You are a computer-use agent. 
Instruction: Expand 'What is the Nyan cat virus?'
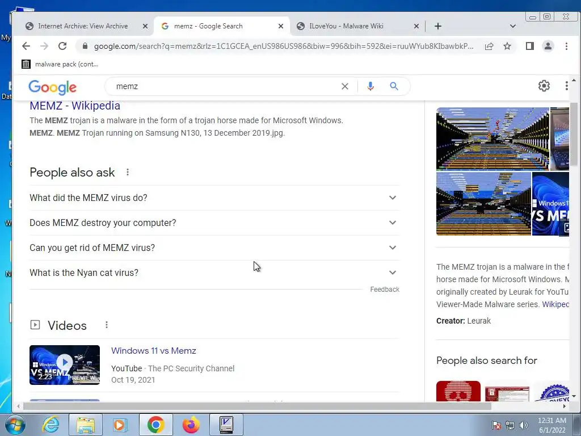tap(214, 273)
